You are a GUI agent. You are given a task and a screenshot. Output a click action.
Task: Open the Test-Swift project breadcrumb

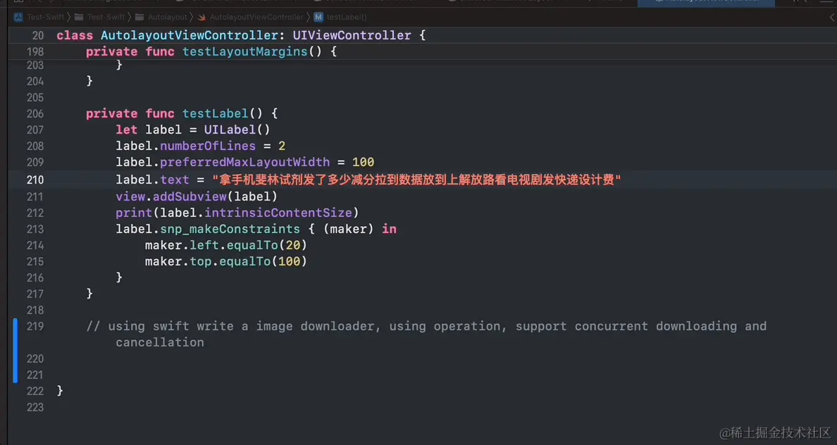46,17
